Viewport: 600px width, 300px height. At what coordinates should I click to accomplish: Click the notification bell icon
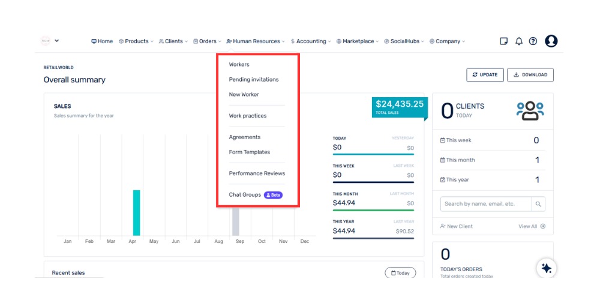pos(519,41)
